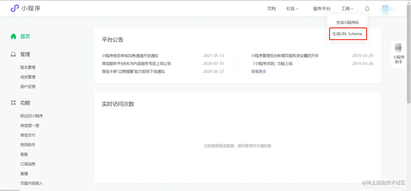The width and height of the screenshot is (411, 191).
Task: Click the 小程序助手 QR code thumbnail
Action: click(x=398, y=47)
